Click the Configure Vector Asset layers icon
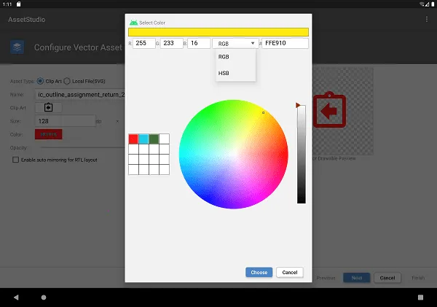 pos(17,47)
